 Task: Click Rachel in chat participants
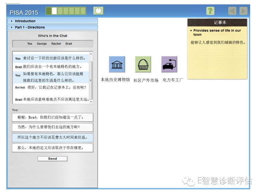tap(56, 44)
